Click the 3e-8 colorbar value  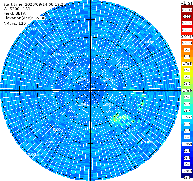pyautogui.click(x=187, y=137)
